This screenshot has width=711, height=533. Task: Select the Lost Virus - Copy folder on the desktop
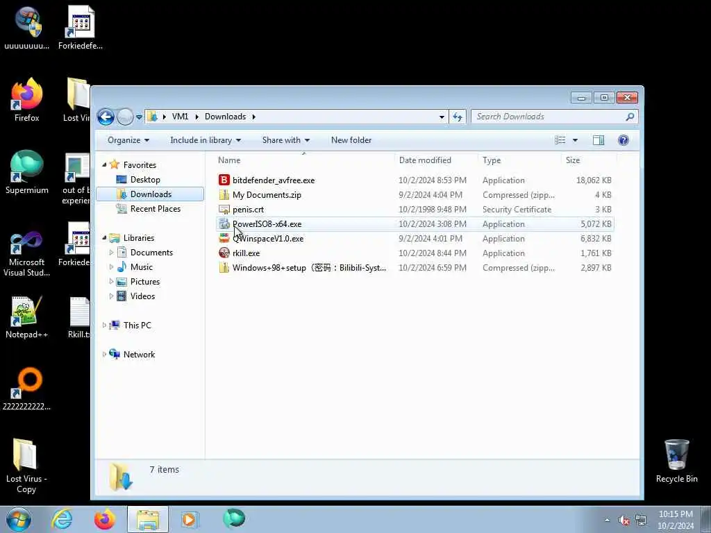(x=26, y=466)
